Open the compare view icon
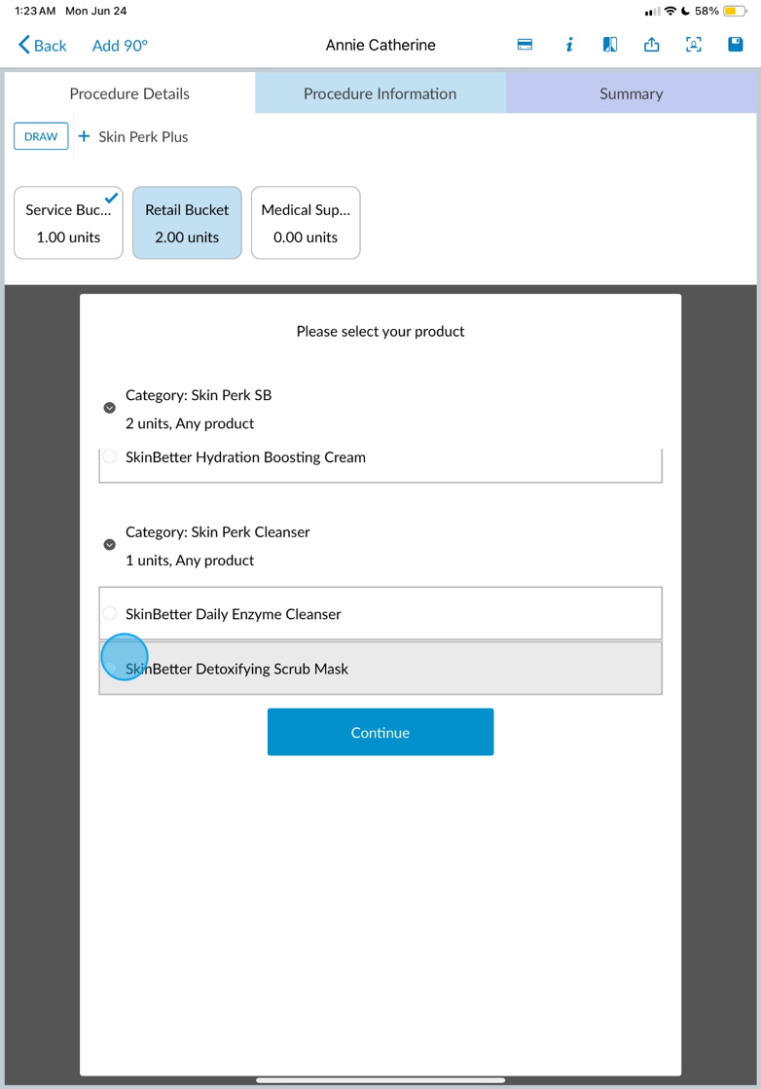The width and height of the screenshot is (761, 1089). coord(609,45)
